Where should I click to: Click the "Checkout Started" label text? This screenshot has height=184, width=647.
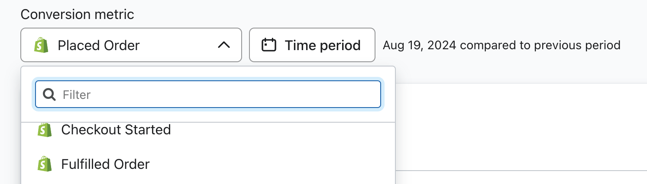click(x=116, y=130)
